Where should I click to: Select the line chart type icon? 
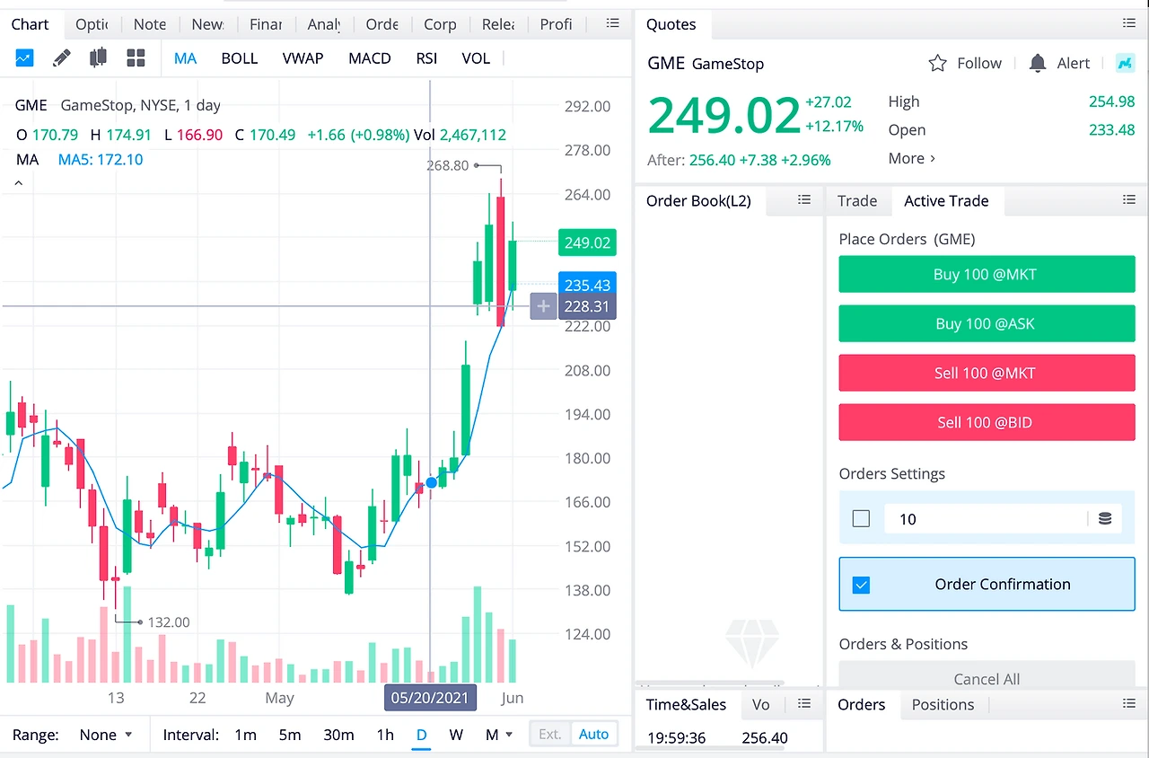click(x=24, y=58)
